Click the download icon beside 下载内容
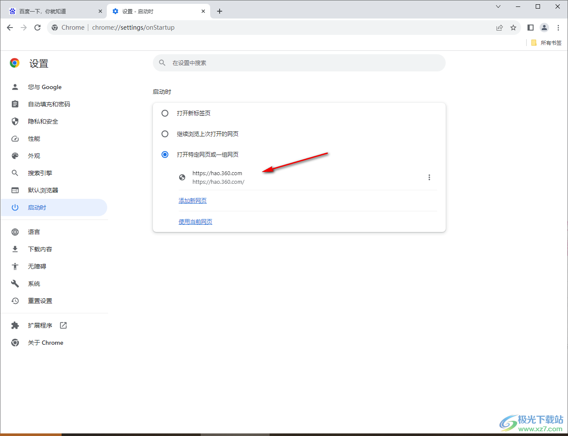This screenshot has width=568, height=436. coord(15,249)
